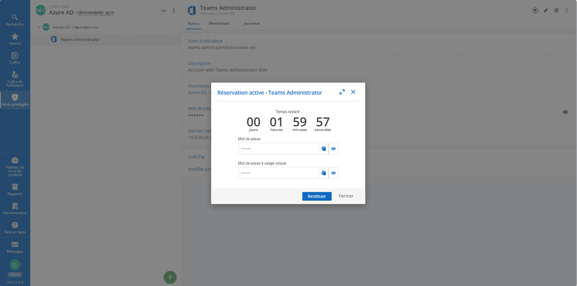Viewport: 577px width, 286px height.
Task: Open Coffre de l'utilisateur section
Action: pos(15,79)
